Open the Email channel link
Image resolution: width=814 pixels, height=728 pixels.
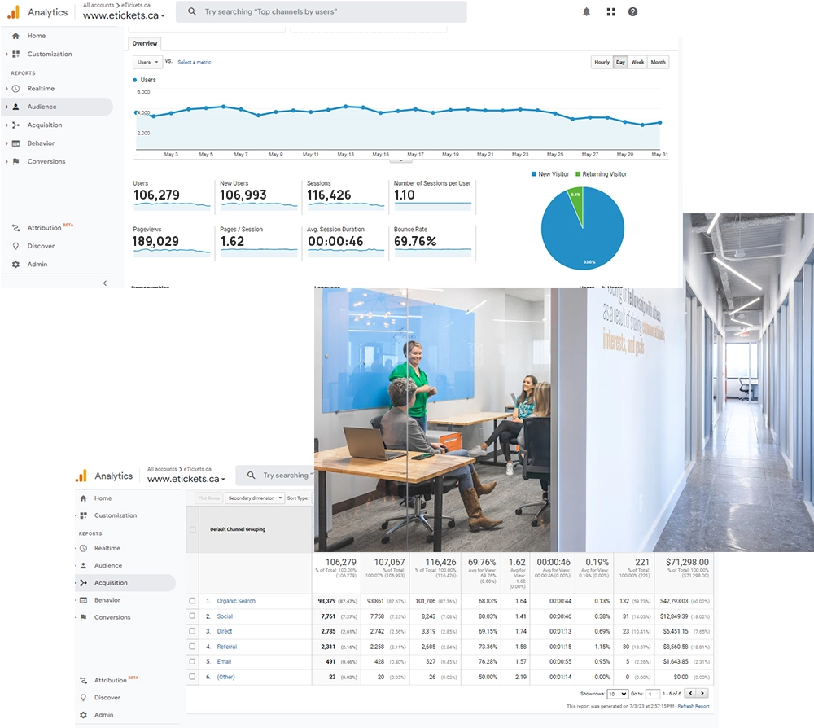tap(224, 661)
